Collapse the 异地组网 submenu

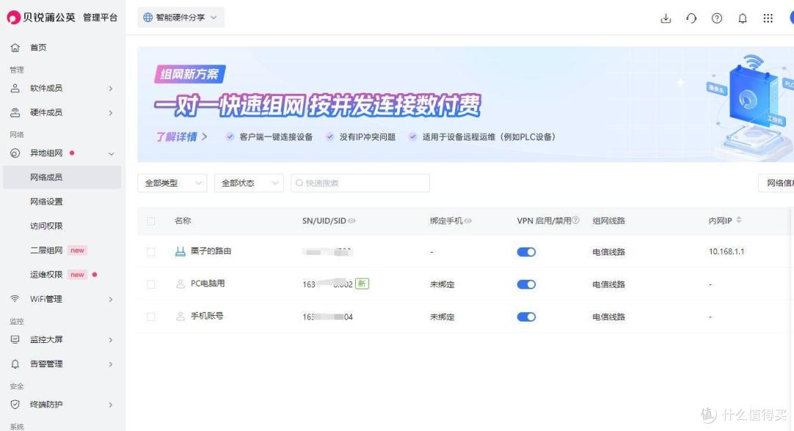[x=111, y=153]
